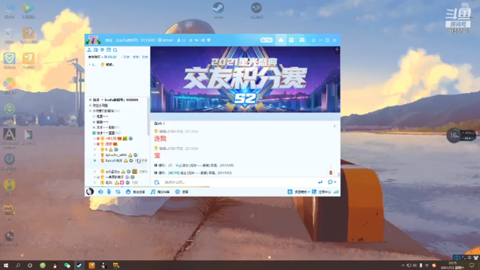Expand the first sub-channel under the third node
480x270 pixels.
pyautogui.click(x=94, y=116)
